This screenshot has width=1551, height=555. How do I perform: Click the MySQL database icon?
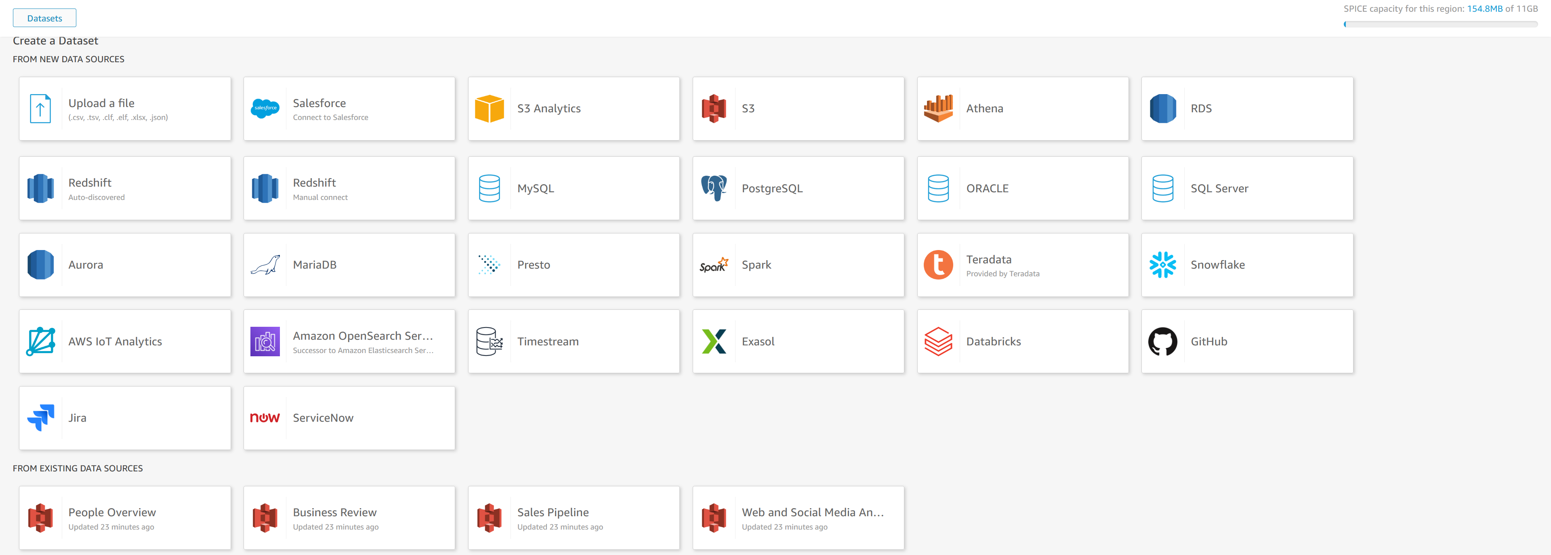pos(490,188)
